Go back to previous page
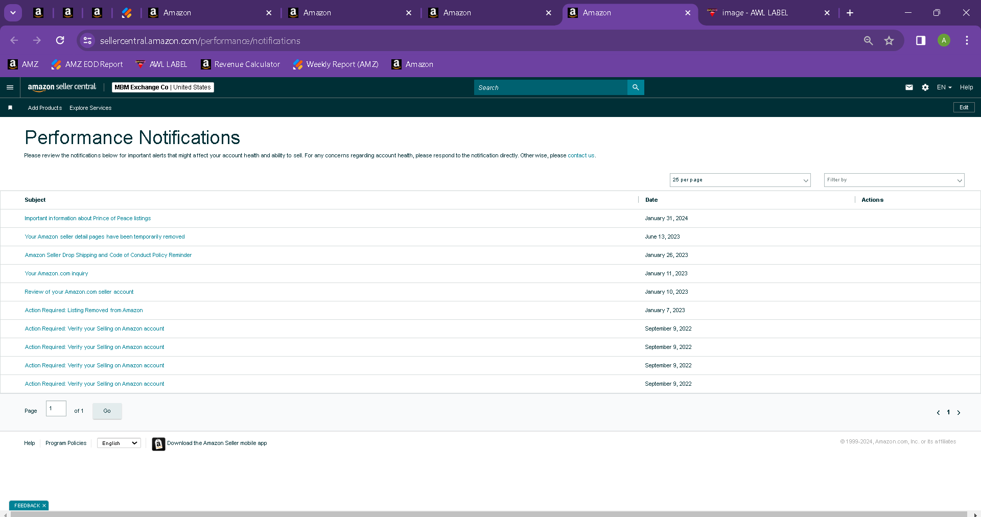Viewport: 981px width, 517px height. [x=14, y=40]
